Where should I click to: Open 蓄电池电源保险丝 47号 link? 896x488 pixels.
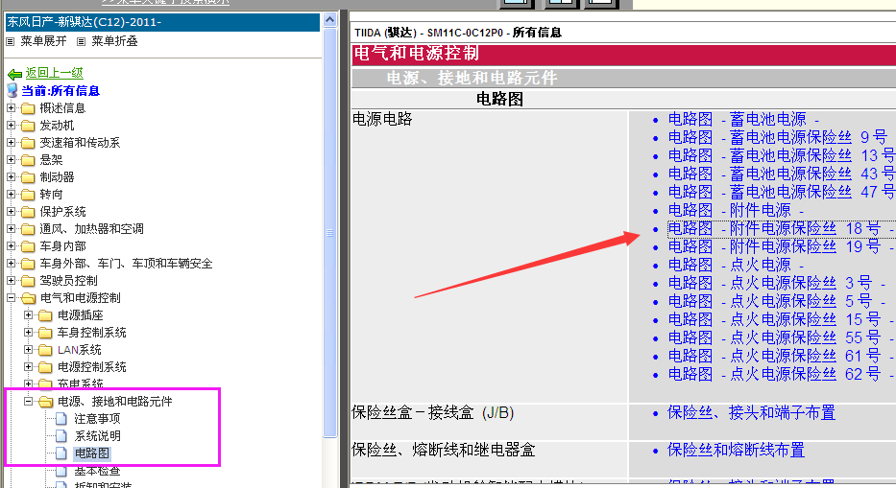click(782, 193)
